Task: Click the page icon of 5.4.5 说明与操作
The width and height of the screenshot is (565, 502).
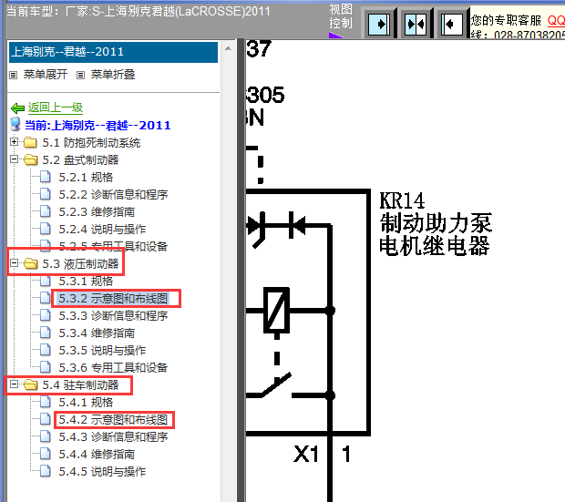Action: pyautogui.click(x=46, y=471)
